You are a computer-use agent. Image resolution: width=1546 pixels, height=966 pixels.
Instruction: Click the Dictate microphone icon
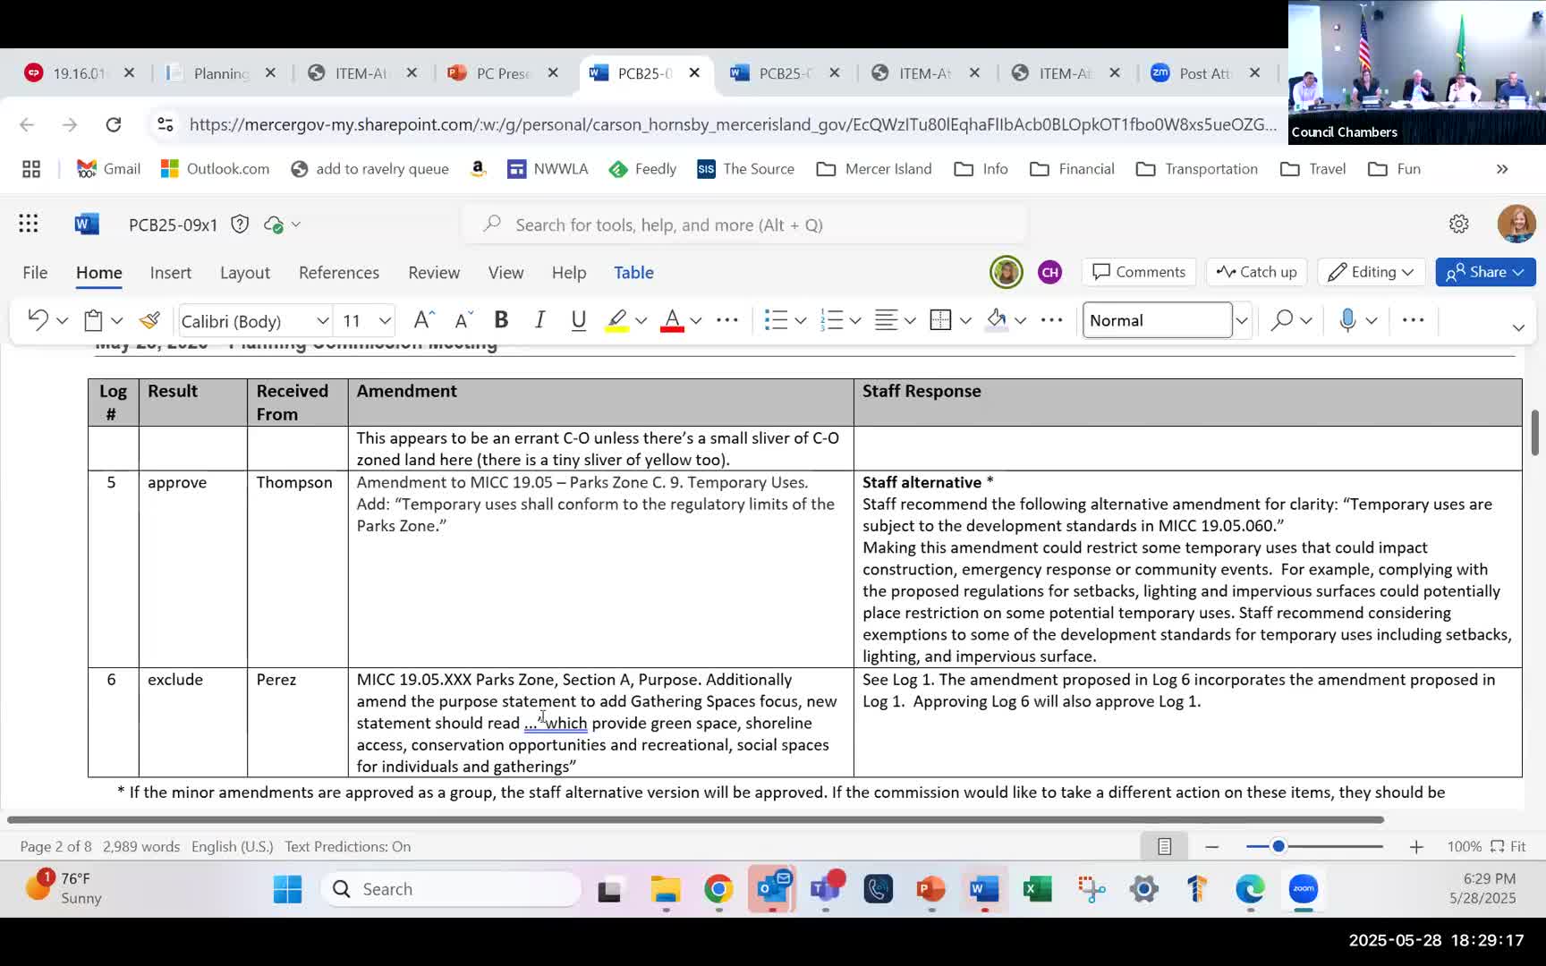click(1347, 320)
